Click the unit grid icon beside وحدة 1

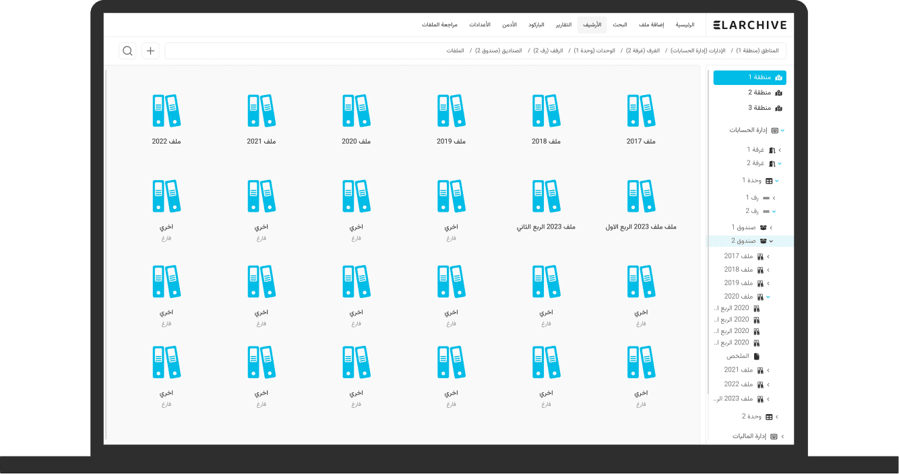(769, 181)
